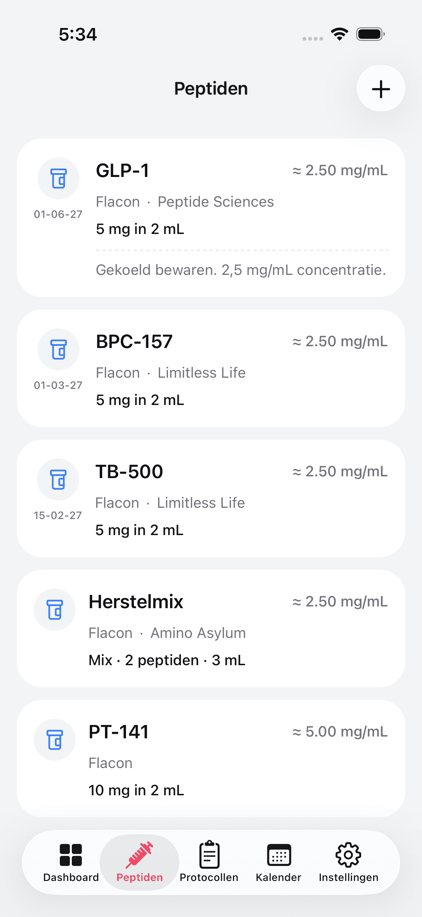
Task: Open PT-141 peptide details
Action: click(119, 732)
